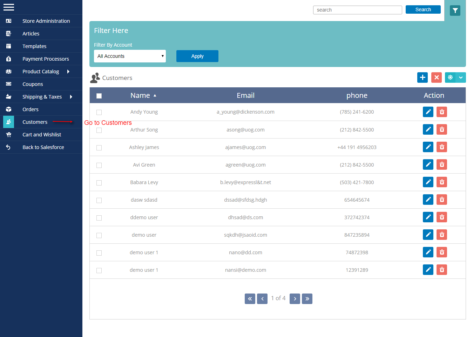This screenshot has width=473, height=337.
Task: Check the Arthur Song row checkbox
Action: pyautogui.click(x=99, y=130)
